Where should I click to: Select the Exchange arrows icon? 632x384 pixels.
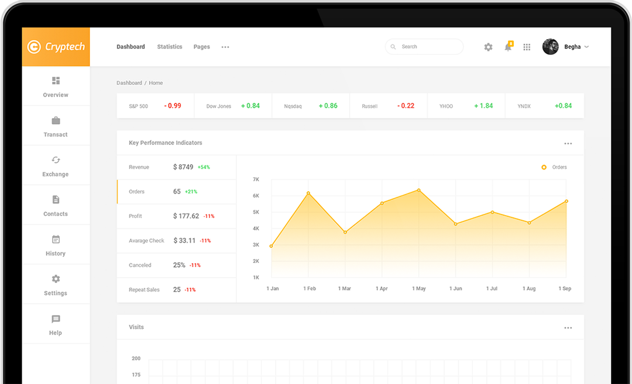point(56,160)
